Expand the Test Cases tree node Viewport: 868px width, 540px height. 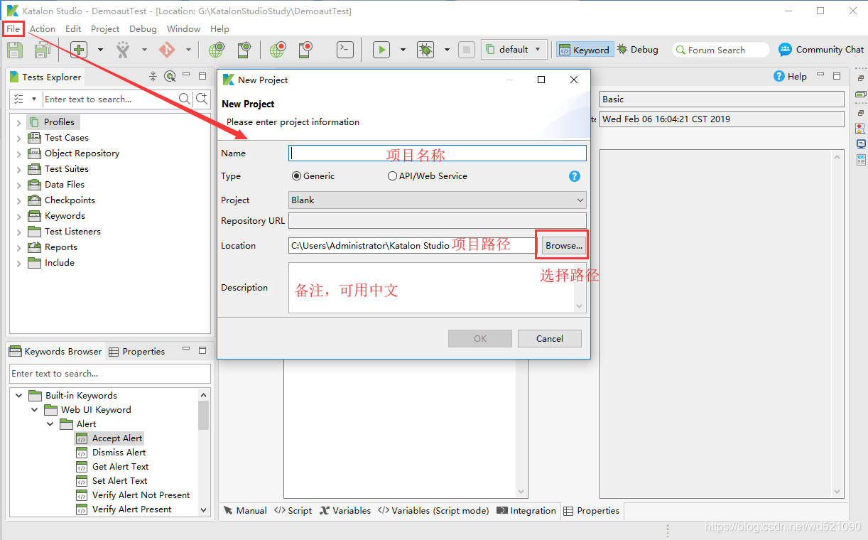(18, 138)
